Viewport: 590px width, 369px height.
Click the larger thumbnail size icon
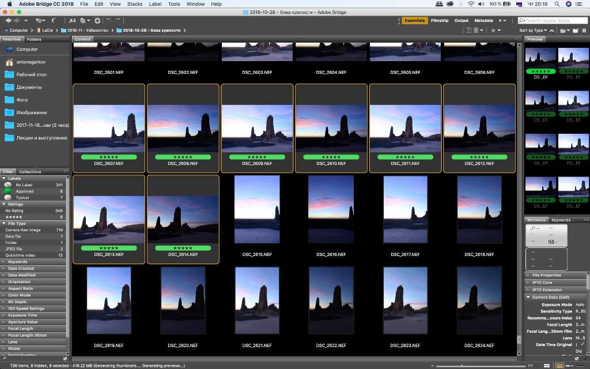[x=531, y=366]
